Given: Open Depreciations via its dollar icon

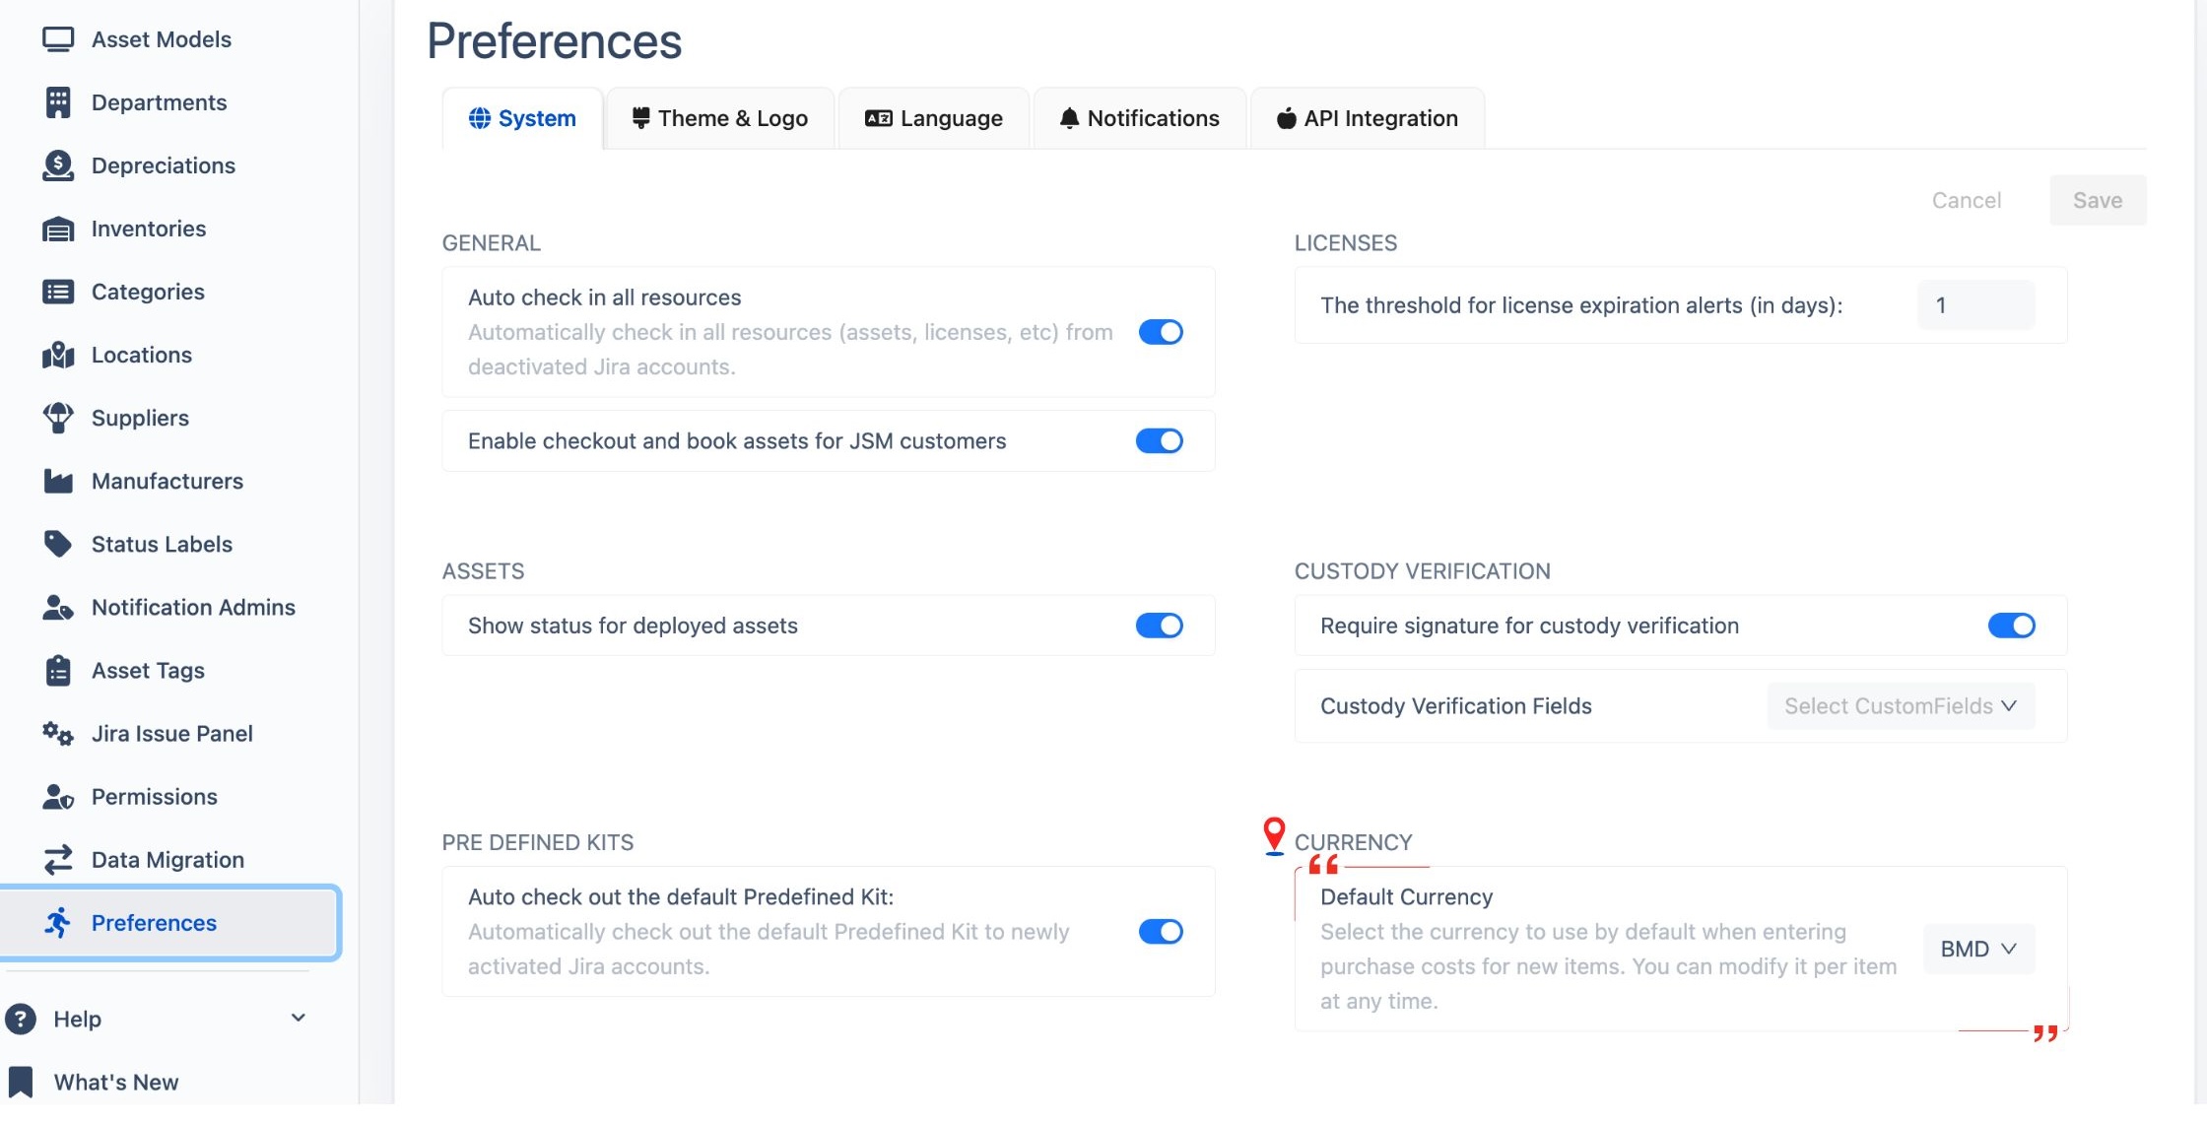Looking at the screenshot, I should pyautogui.click(x=58, y=165).
